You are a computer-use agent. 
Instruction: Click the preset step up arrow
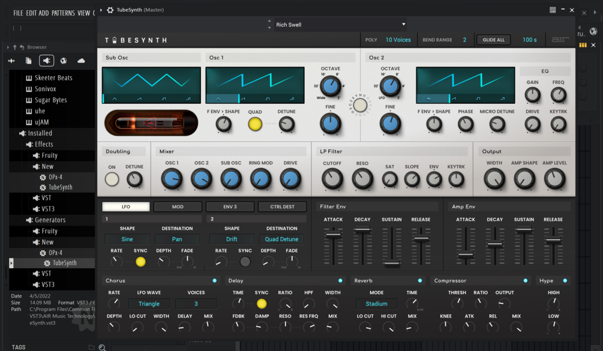pyautogui.click(x=269, y=21)
